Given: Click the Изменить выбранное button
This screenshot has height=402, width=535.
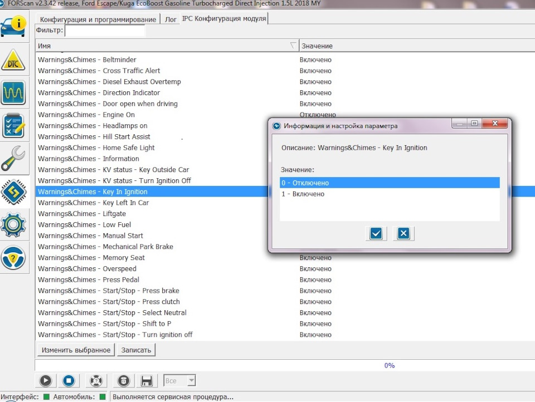Looking at the screenshot, I should point(76,350).
